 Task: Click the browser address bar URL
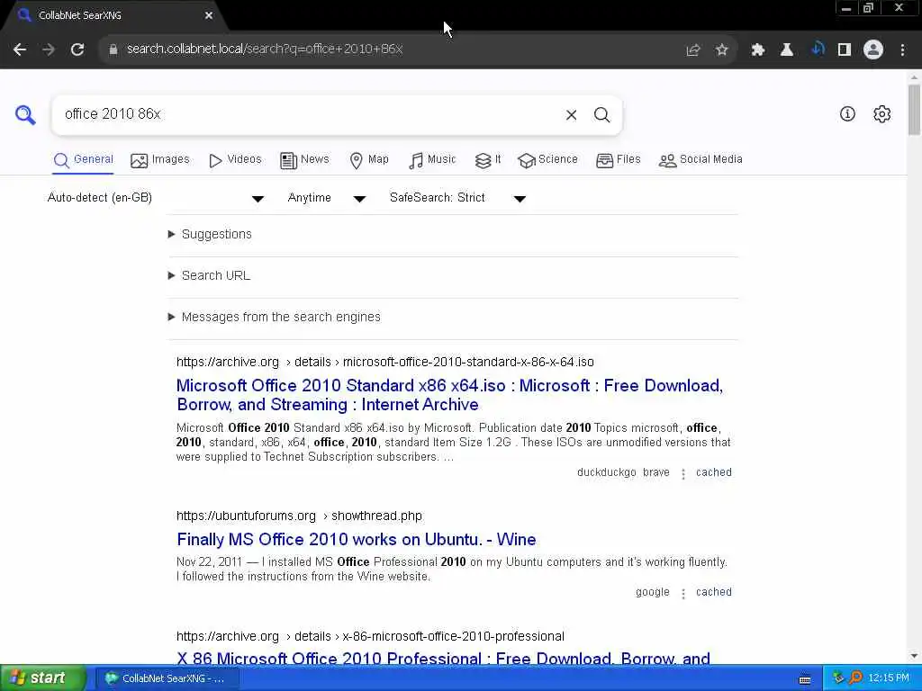coord(265,49)
